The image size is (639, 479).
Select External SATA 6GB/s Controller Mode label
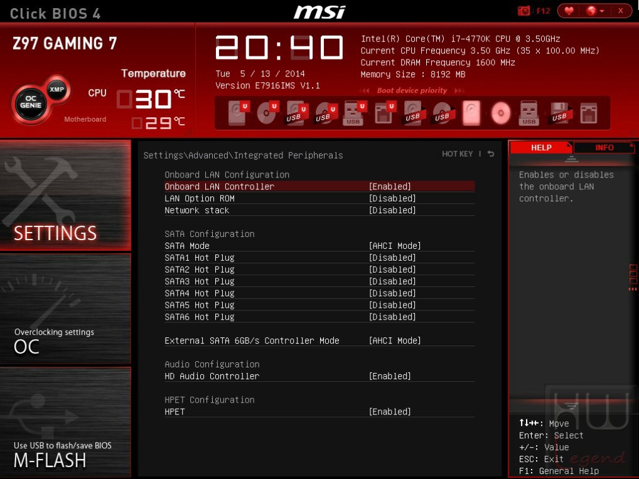pos(252,340)
